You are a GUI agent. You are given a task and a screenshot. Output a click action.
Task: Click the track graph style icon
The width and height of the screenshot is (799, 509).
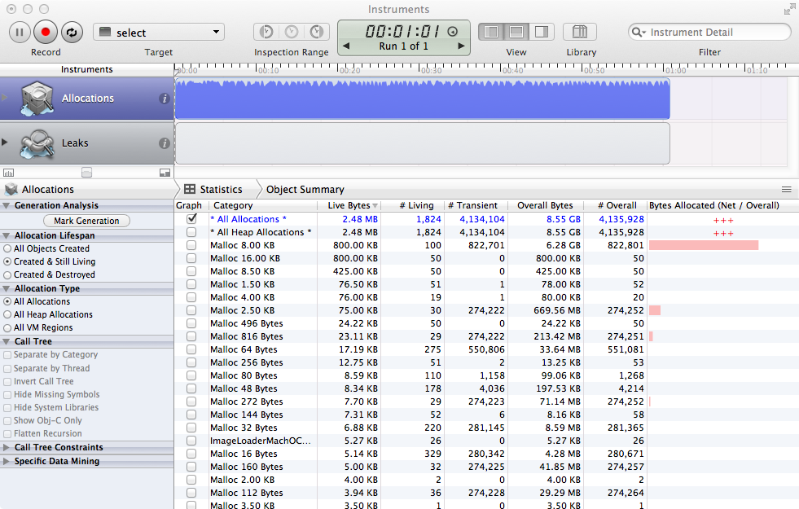pyautogui.click(x=9, y=173)
